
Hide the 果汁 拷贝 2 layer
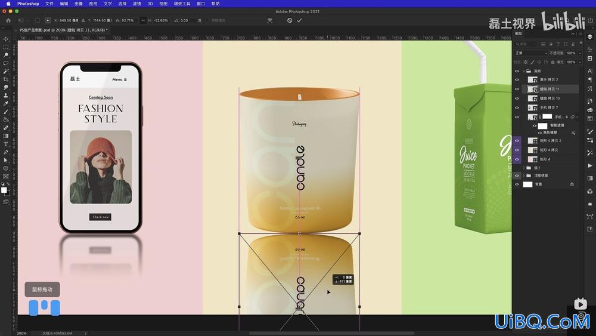point(517,79)
